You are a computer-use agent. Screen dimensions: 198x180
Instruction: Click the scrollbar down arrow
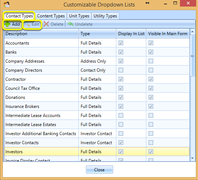pos(192,158)
